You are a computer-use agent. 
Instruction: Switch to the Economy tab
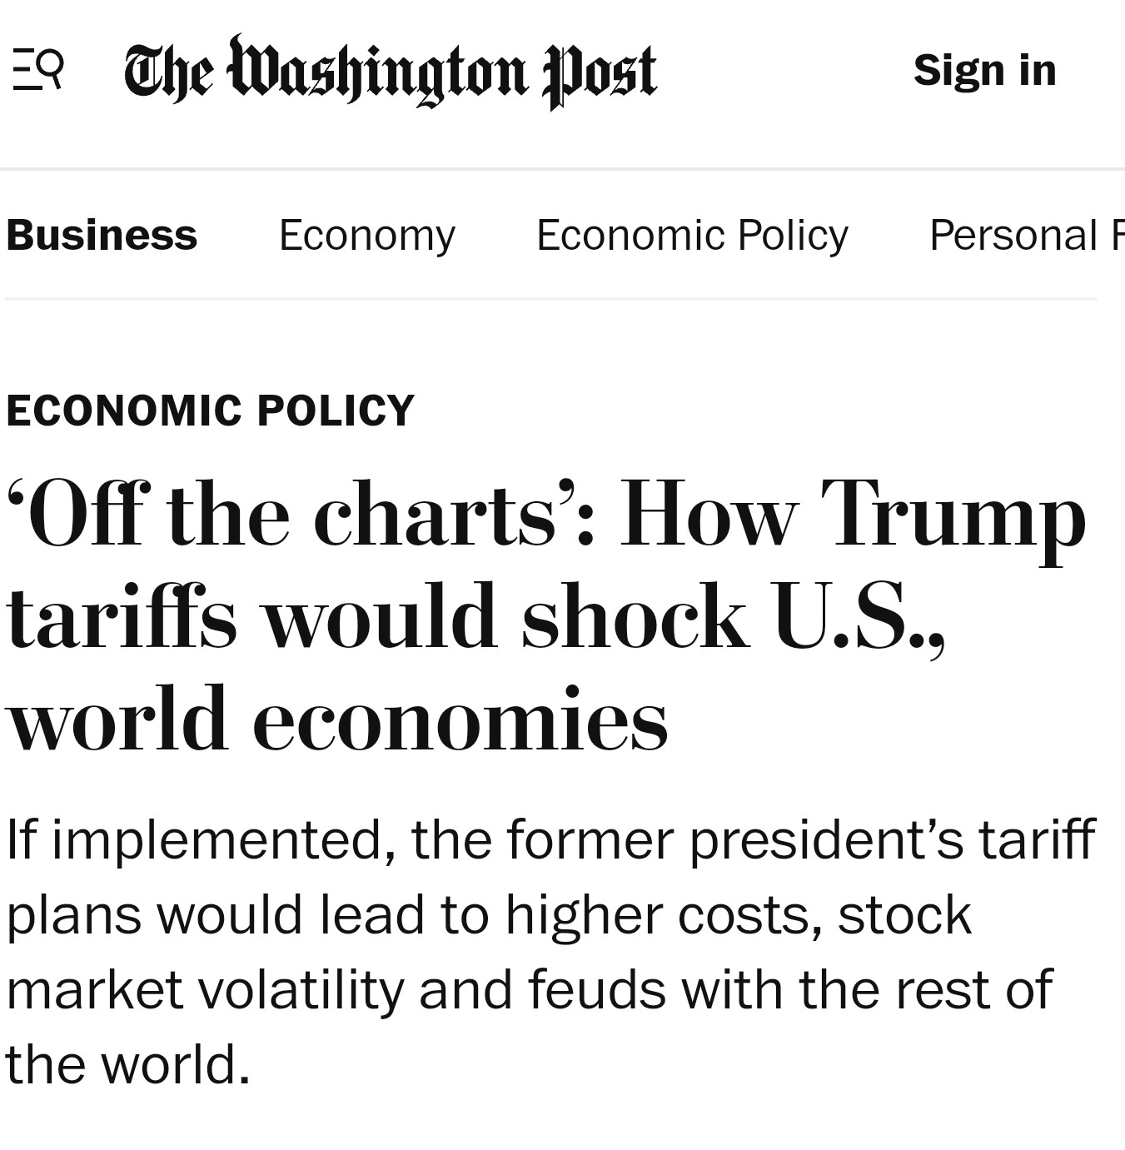(367, 235)
